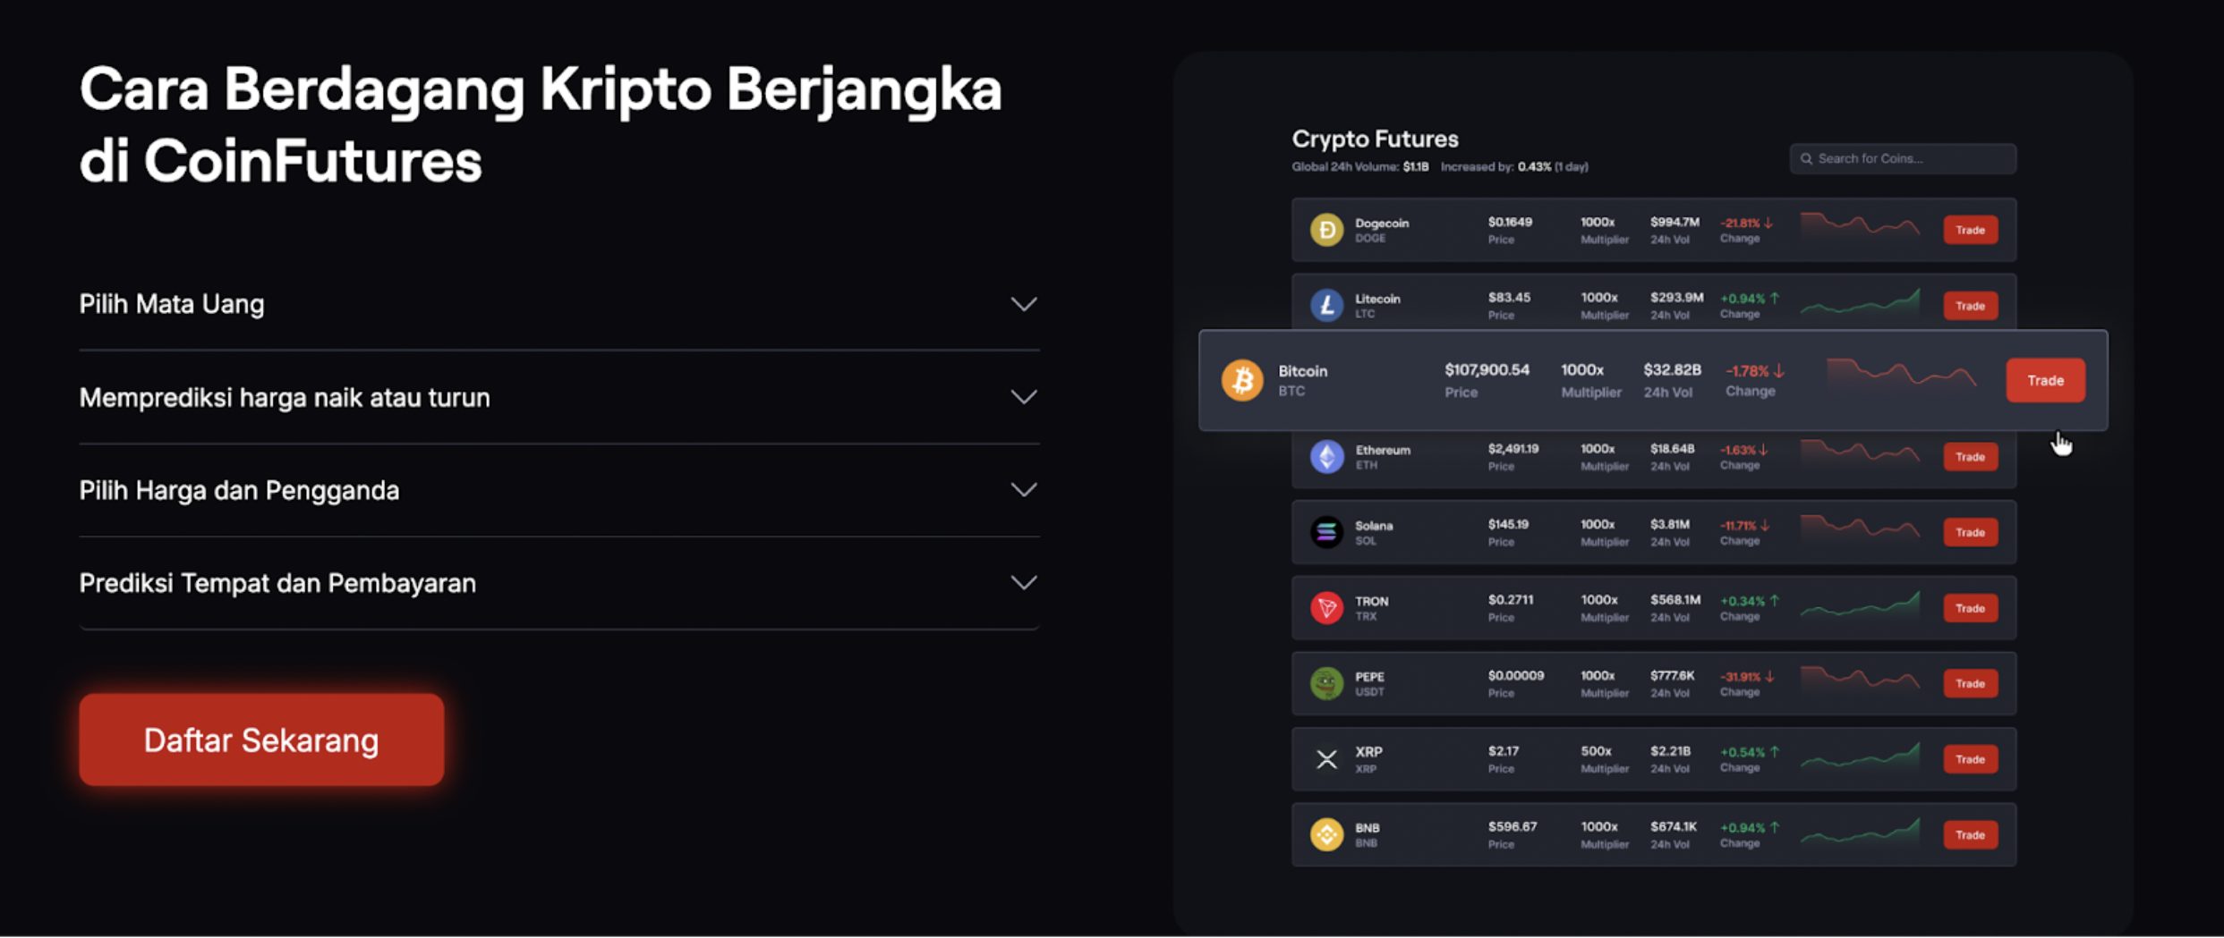The image size is (2224, 938).
Task: Click the red TRON icon
Action: tap(1326, 608)
